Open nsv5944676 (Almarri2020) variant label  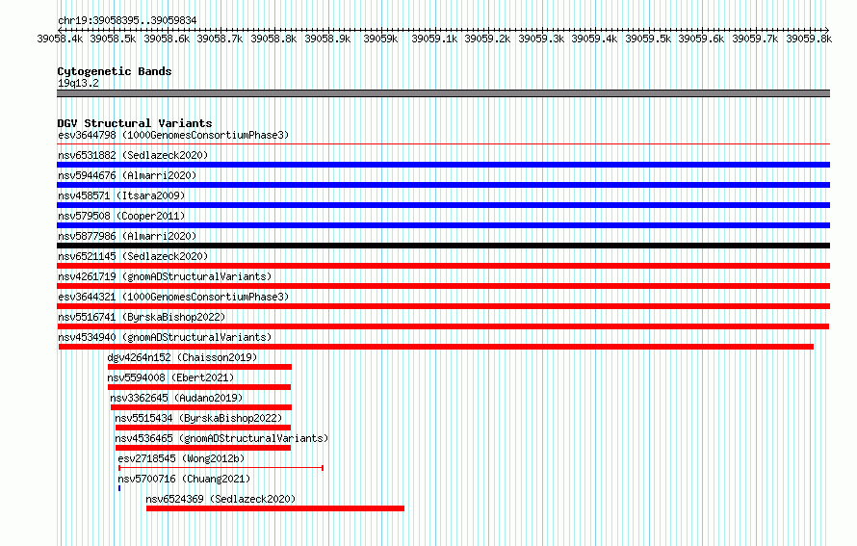[127, 175]
